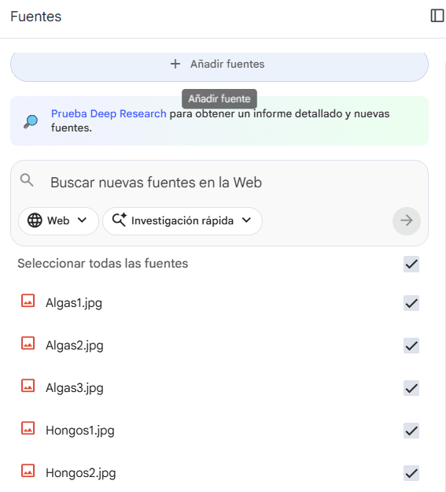Expand the Investigación rápida dropdown
Screen dimensions: 446x492
[182, 221]
